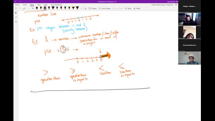Select video tile of person wearing hat
Screen dimensions: 215x121
[x=189, y=58]
